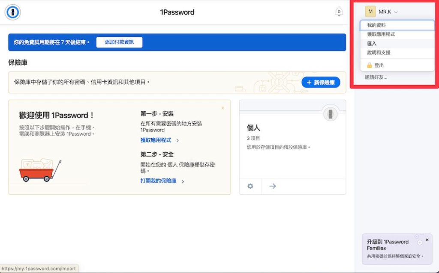
Task: Open 個人 vault settings gear
Action: click(x=250, y=186)
